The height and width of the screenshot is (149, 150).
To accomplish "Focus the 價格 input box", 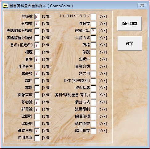I will tap(94, 45).
